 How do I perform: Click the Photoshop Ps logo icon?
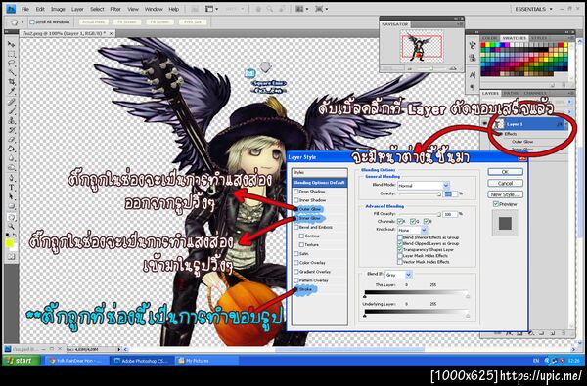pos(11,8)
